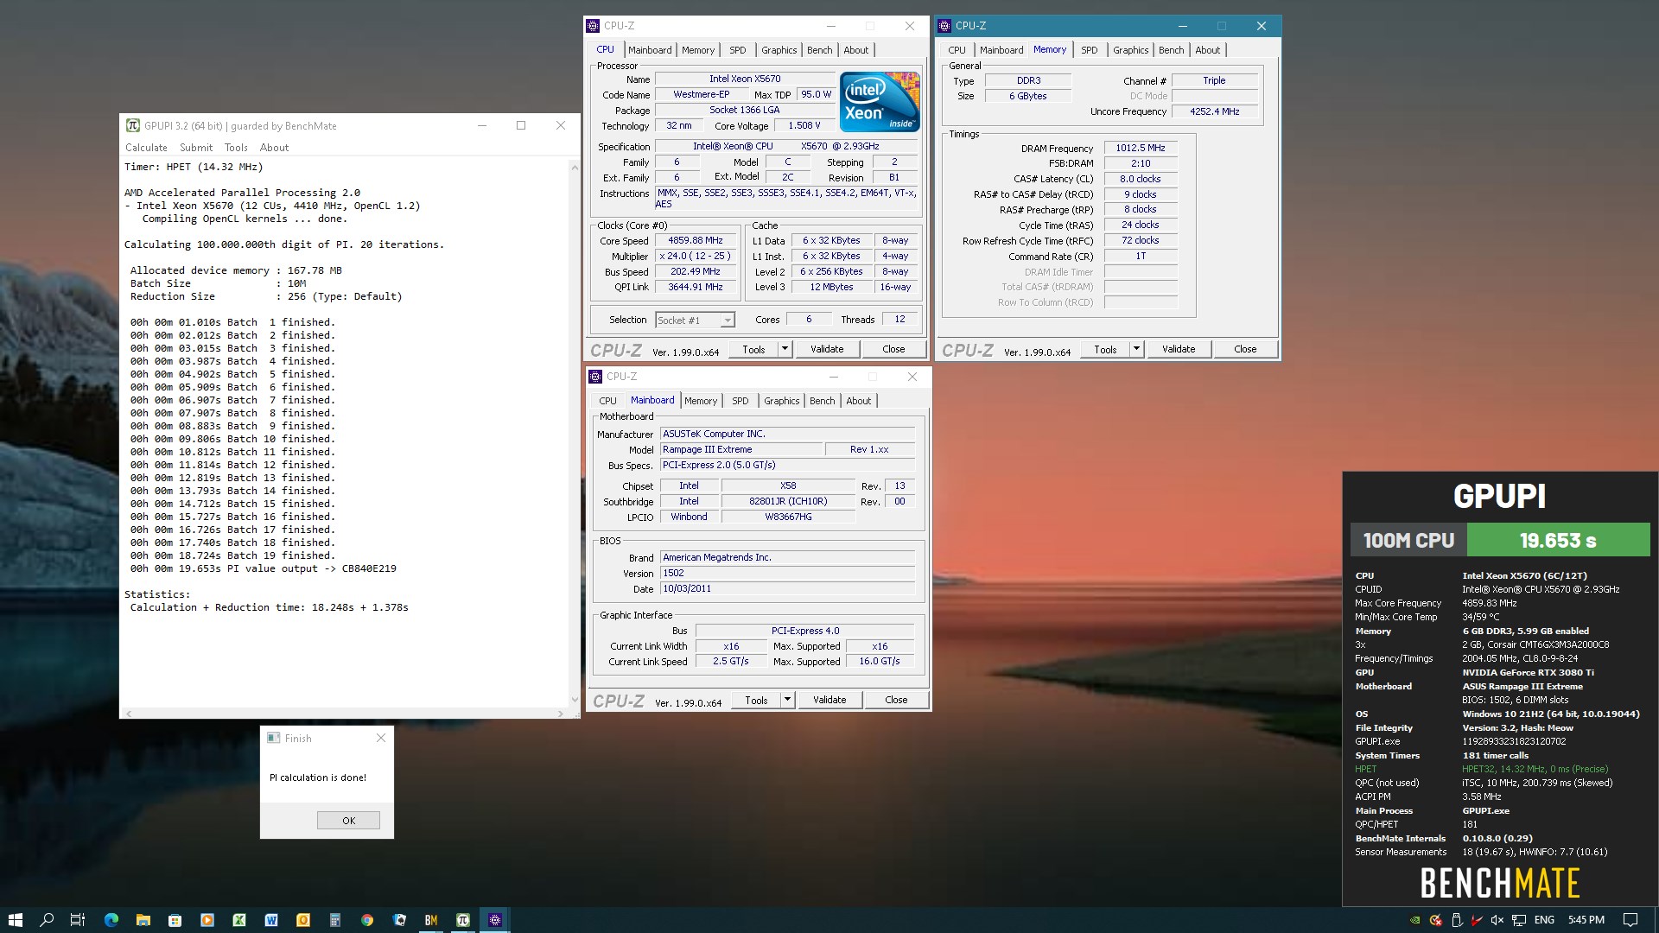The image size is (1659, 933).
Task: Click Close button in CPU-Z Memory window
Action: pos(1245,349)
